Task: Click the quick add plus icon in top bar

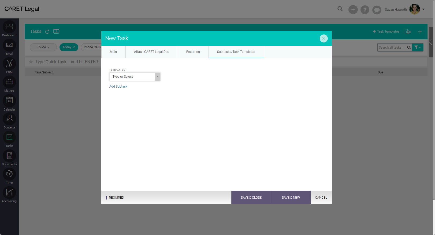Action: point(353,10)
